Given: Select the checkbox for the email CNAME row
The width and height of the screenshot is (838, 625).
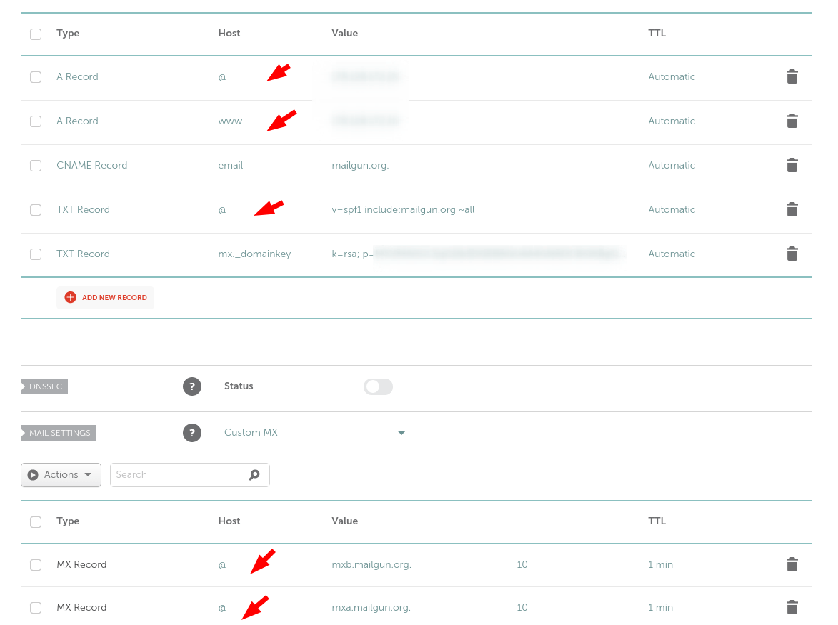Looking at the screenshot, I should point(36,165).
